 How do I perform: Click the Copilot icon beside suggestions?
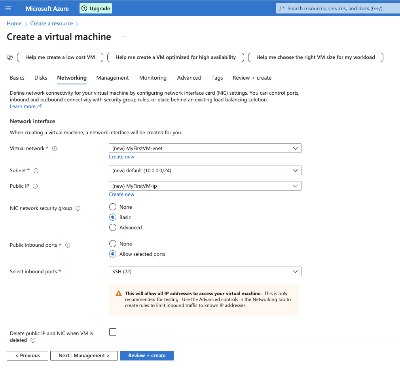tap(10, 57)
